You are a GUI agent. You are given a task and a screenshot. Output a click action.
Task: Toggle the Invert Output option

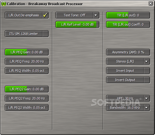point(147,80)
